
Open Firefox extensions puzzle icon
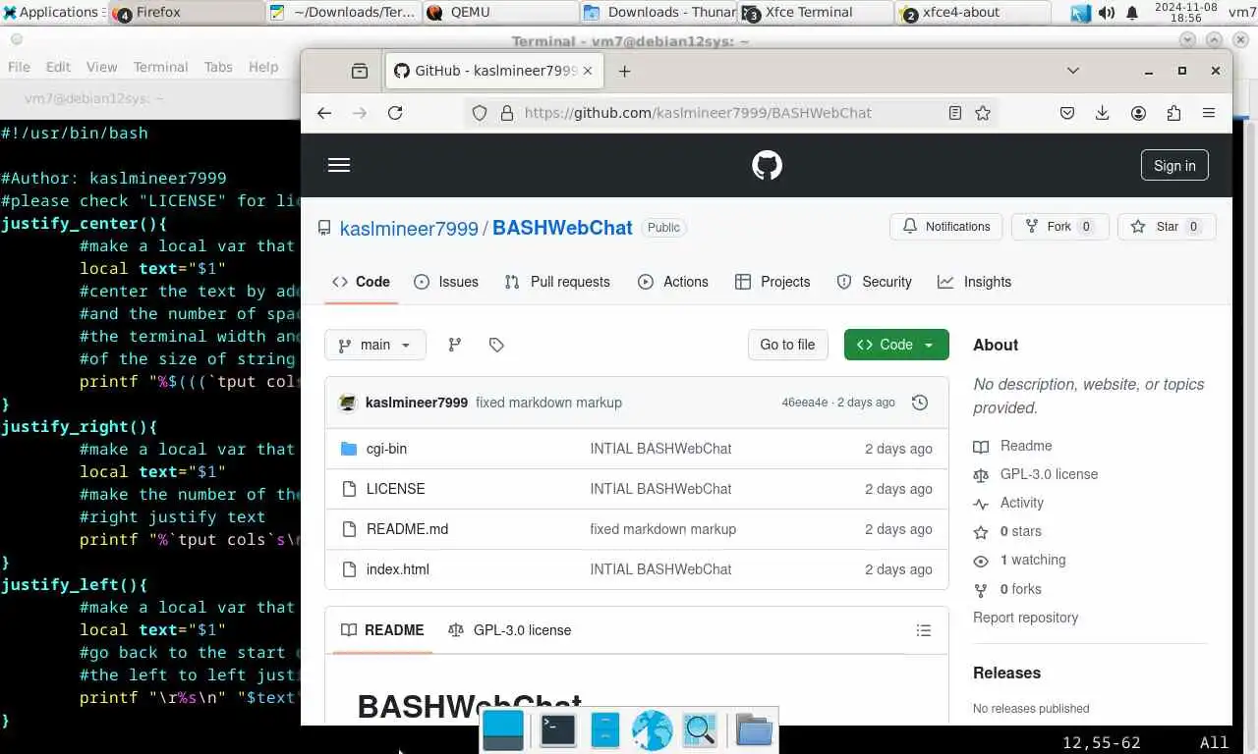pyautogui.click(x=1173, y=113)
